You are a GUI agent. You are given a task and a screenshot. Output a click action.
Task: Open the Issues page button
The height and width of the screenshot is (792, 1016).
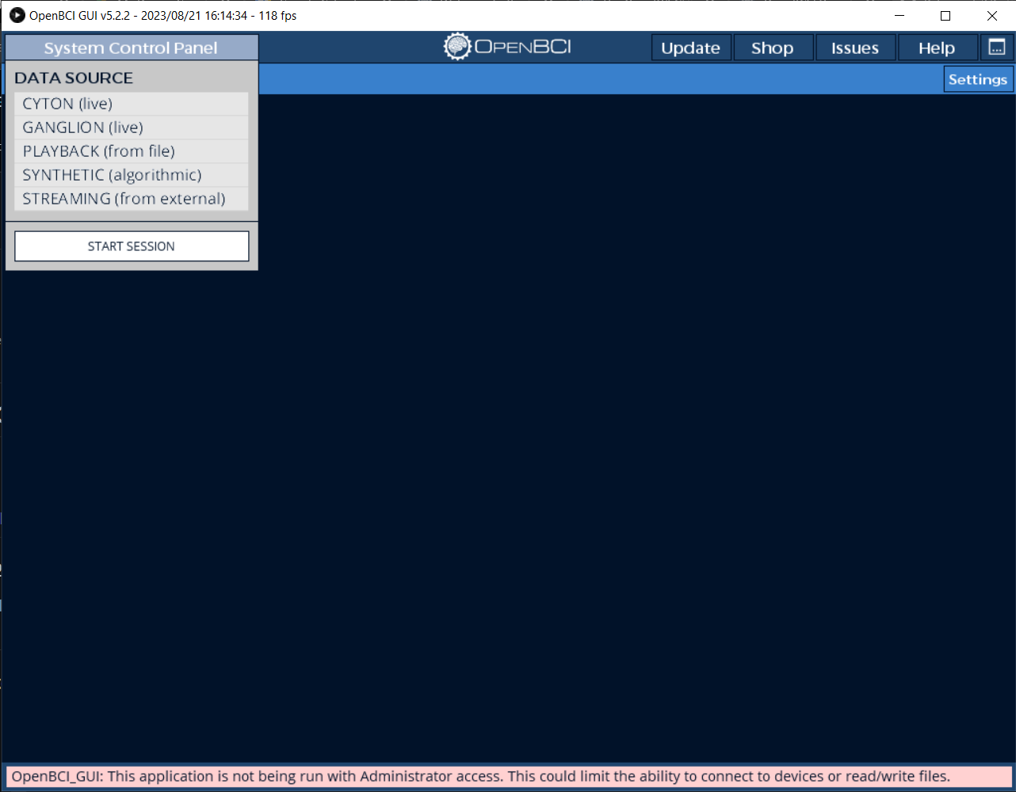(x=854, y=48)
